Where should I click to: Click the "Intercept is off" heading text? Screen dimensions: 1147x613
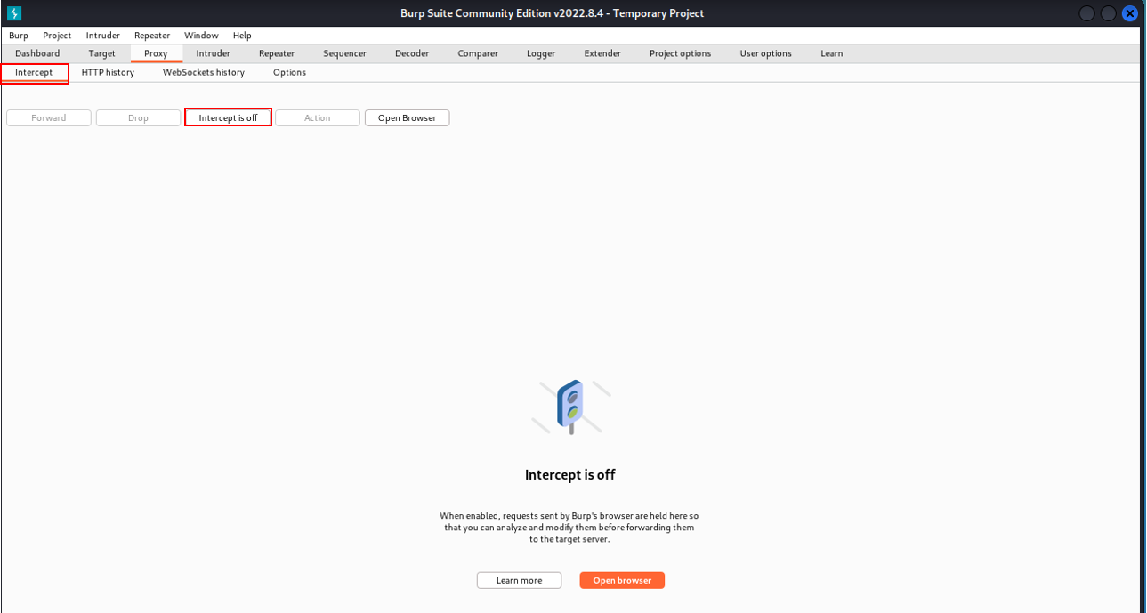[570, 475]
